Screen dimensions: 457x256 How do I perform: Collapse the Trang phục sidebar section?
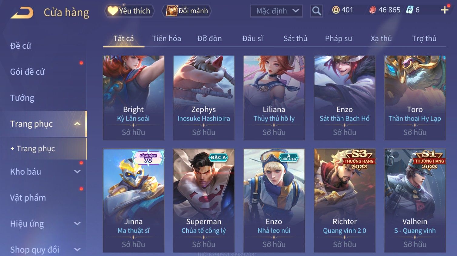[x=77, y=124]
